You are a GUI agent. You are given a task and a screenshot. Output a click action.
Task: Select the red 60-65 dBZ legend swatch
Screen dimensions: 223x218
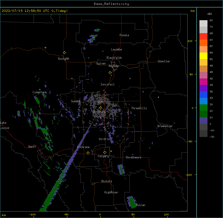(x=203, y=36)
